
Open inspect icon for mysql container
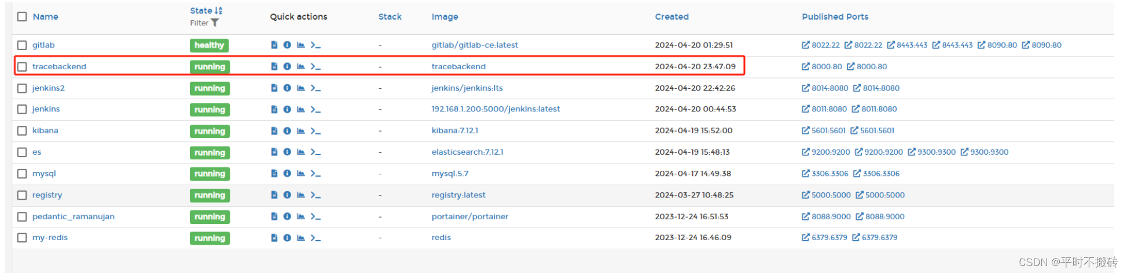[x=287, y=173]
